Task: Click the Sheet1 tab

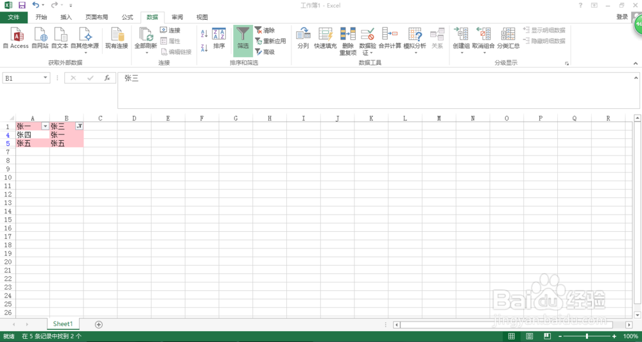Action: (63, 323)
